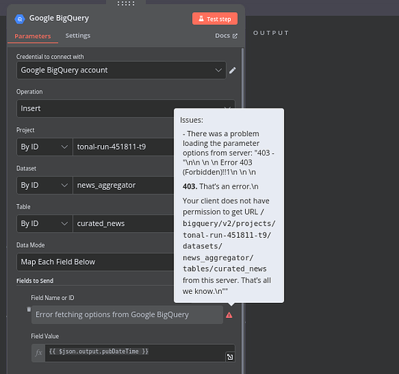Click the fx expression icon
The width and height of the screenshot is (399, 374).
tap(38, 353)
